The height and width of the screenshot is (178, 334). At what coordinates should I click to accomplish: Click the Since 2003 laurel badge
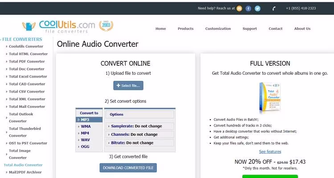point(106,26)
